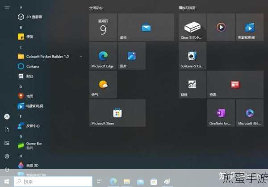
Task: Open Sticky Notes (便笺) from app list
Action: coord(25,37)
